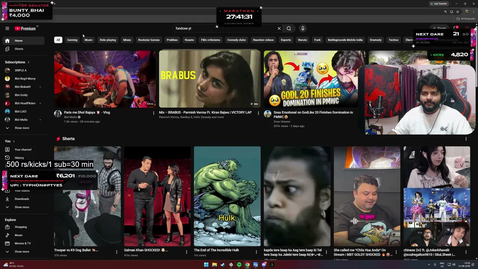478x269 pixels.
Task: Select the Comedy clubs filter chip
Action: click(x=236, y=40)
